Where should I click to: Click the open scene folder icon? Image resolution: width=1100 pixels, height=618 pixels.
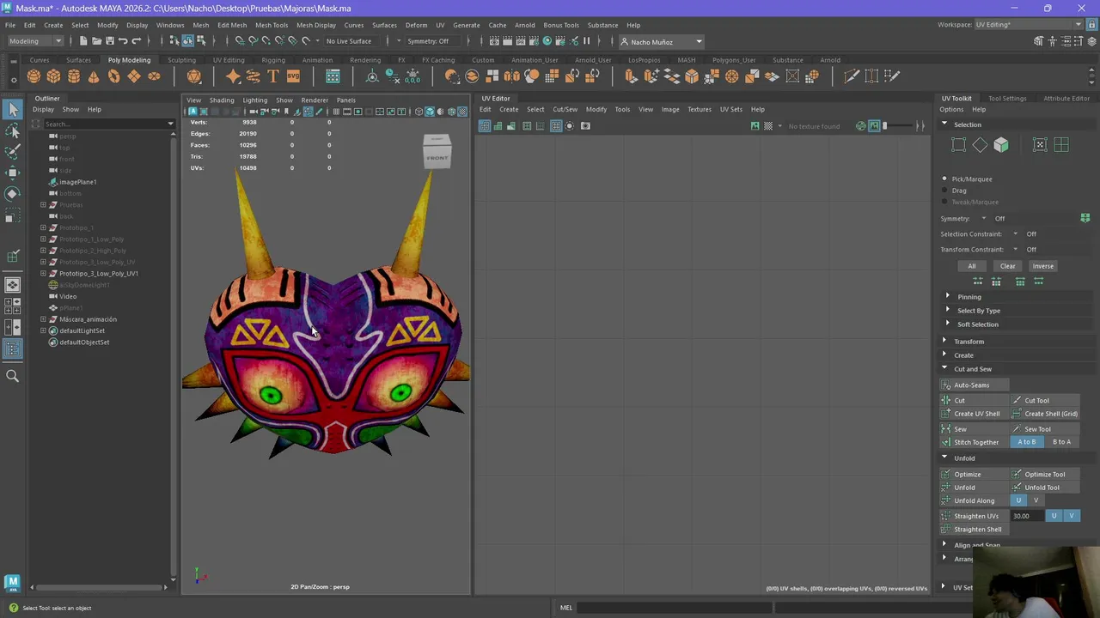point(95,41)
